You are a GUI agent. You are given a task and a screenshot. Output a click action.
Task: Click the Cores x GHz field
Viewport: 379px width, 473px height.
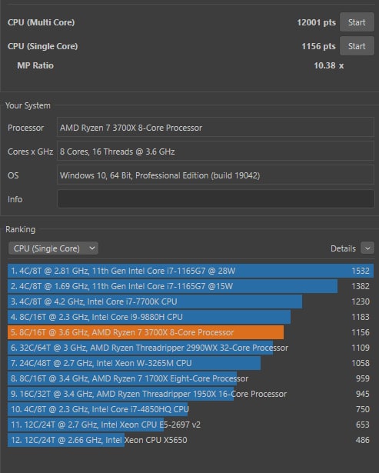[x=215, y=152]
